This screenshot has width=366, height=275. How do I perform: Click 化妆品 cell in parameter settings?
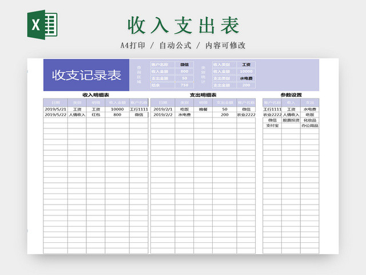click(310, 120)
